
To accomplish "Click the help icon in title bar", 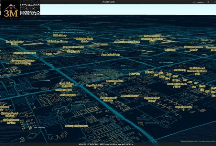I will coord(209,2).
